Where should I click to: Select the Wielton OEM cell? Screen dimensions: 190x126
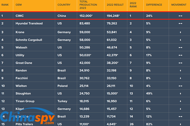point(21,86)
